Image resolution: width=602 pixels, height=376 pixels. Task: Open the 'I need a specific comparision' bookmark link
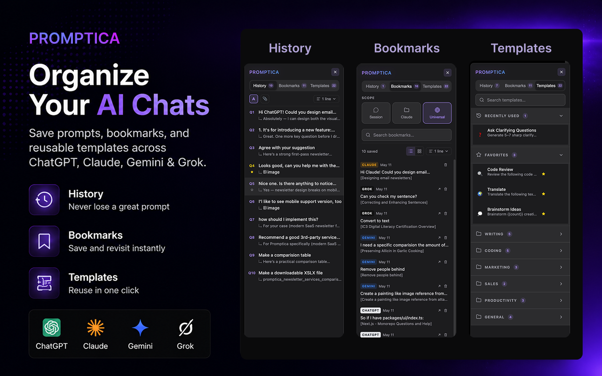tap(439, 238)
